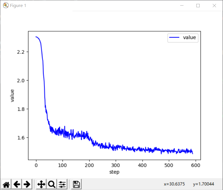Viewport: 223px width, 190px height.
Task: Activate the Zoom to rectangle tool
Action: tap(52, 184)
